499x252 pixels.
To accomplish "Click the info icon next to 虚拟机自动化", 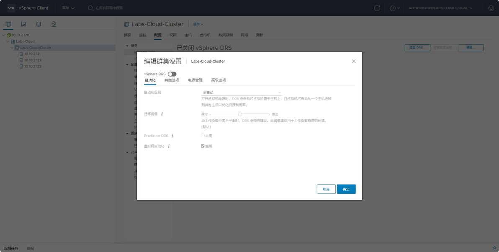I will (x=169, y=146).
